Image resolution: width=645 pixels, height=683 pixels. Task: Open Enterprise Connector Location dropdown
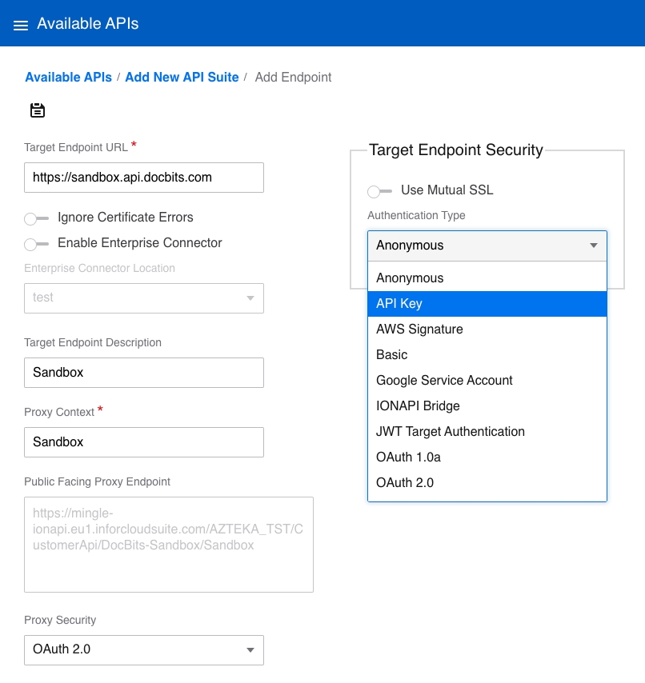pyautogui.click(x=144, y=298)
